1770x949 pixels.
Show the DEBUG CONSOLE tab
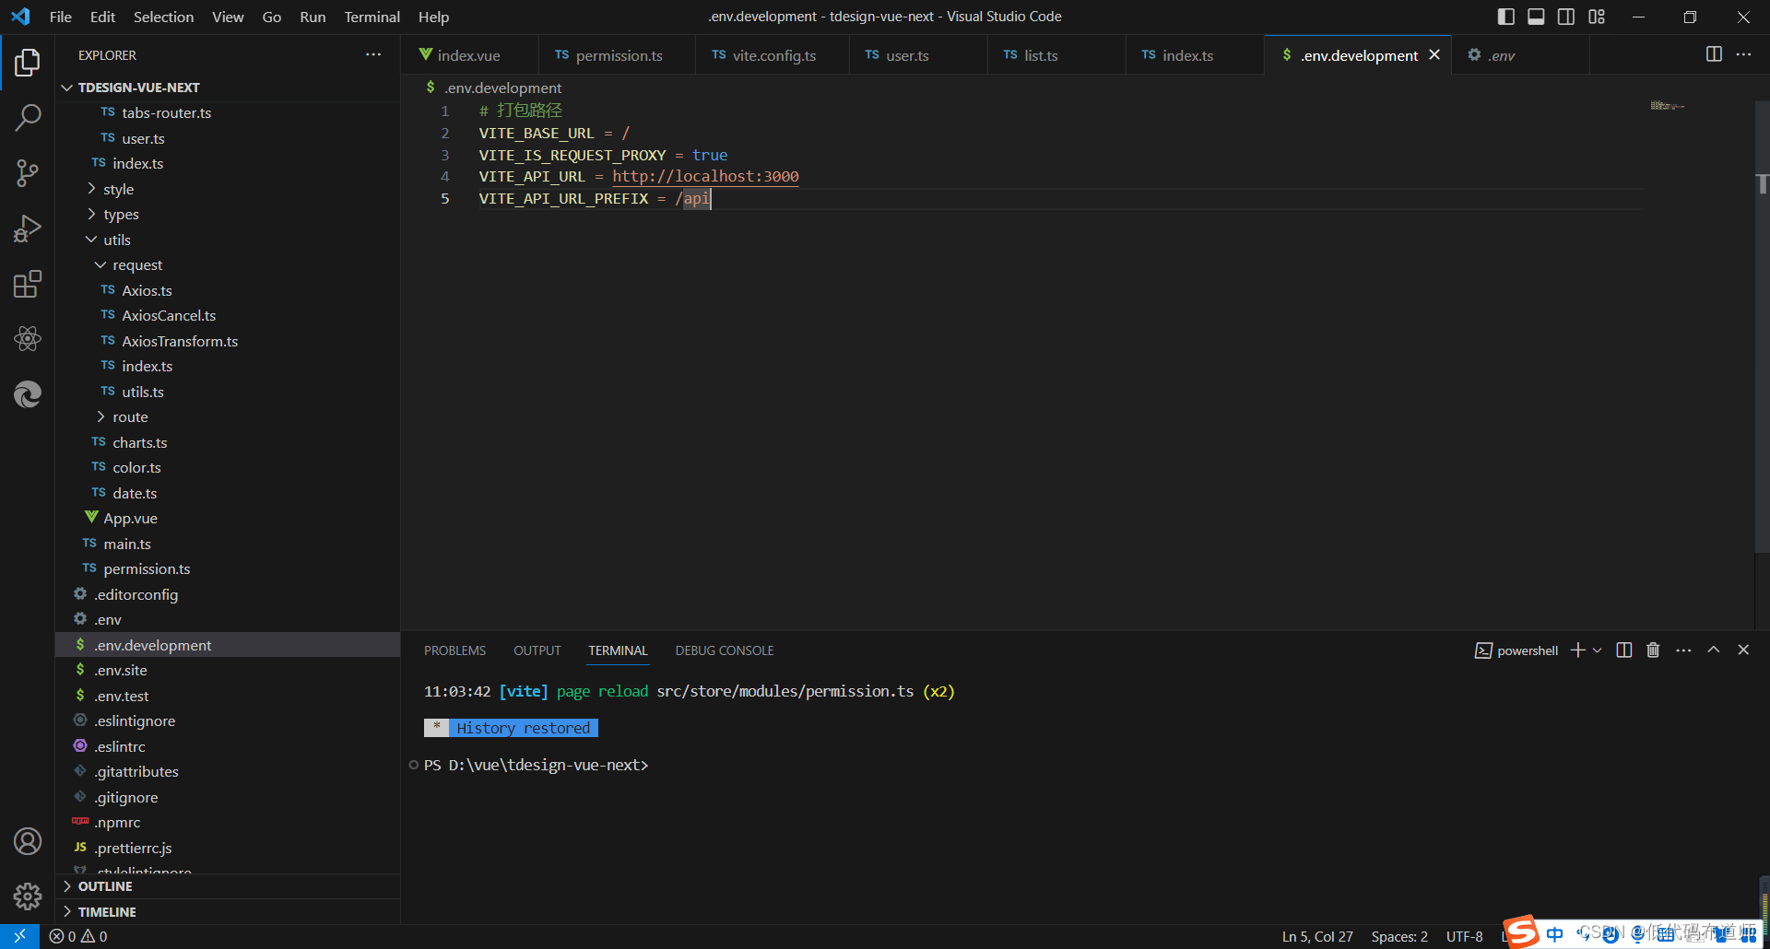pyautogui.click(x=725, y=650)
